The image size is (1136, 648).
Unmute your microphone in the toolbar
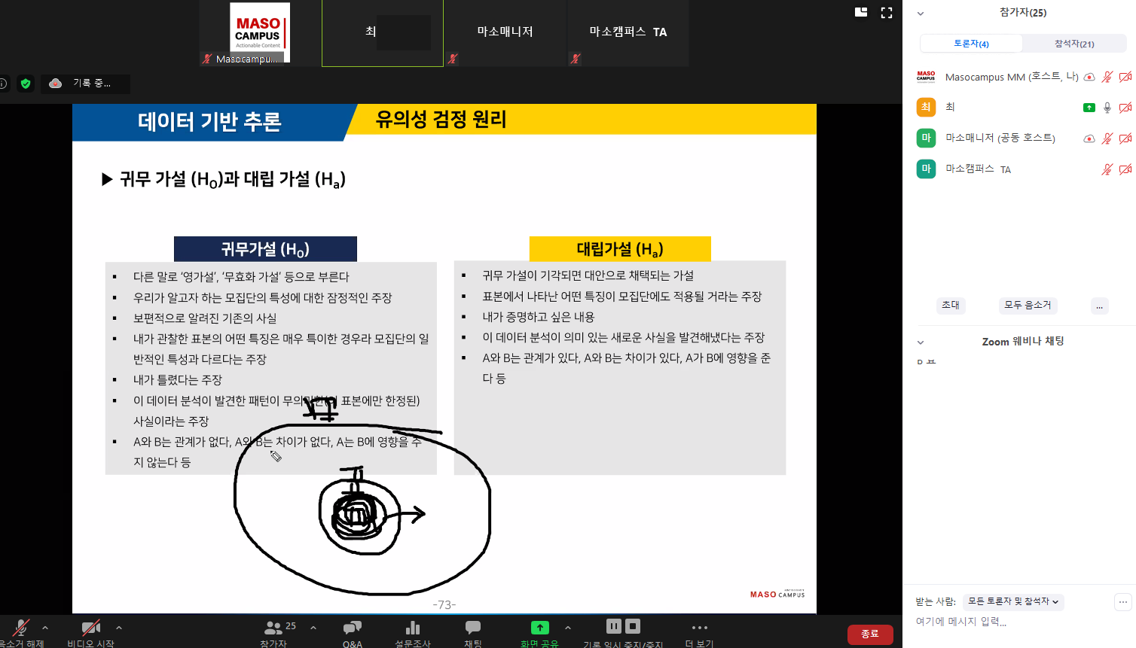click(21, 627)
